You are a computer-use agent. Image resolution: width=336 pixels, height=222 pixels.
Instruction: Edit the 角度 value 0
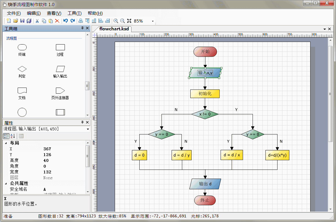coord(64,166)
